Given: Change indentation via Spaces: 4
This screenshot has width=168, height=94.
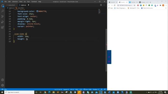Looking at the screenshot, I should pyautogui.click(x=66, y=89).
